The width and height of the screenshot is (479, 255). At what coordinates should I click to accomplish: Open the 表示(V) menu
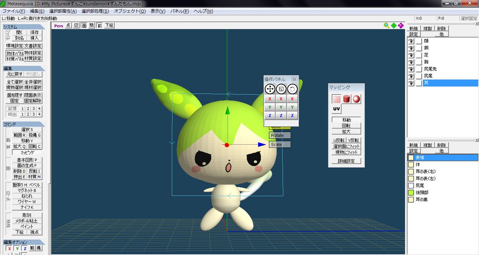(158, 11)
